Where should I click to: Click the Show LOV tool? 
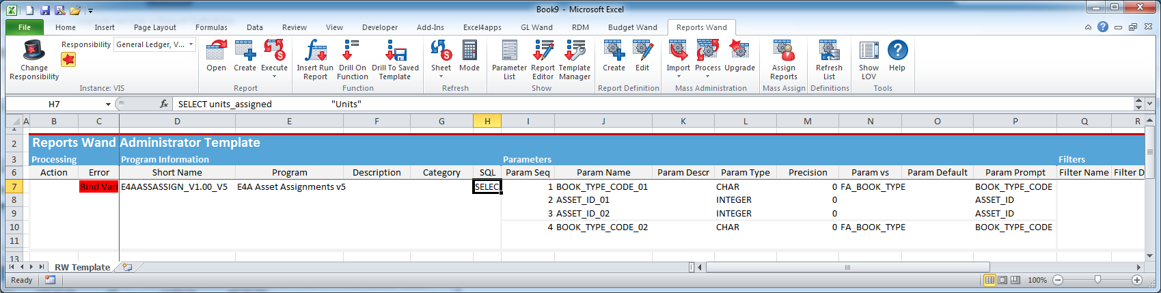point(869,51)
